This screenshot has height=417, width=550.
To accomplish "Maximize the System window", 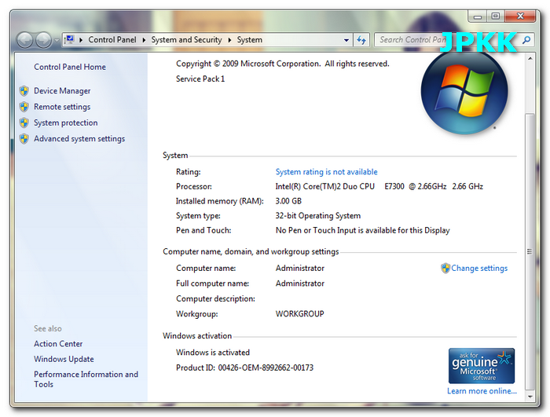I will click(496, 16).
